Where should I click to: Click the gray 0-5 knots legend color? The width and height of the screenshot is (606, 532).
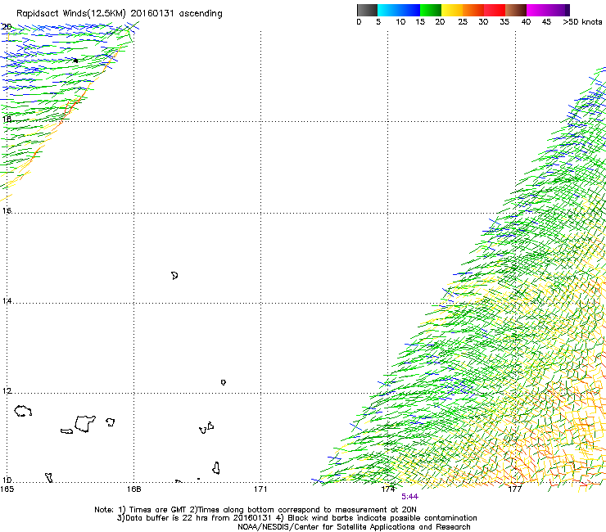(x=367, y=10)
